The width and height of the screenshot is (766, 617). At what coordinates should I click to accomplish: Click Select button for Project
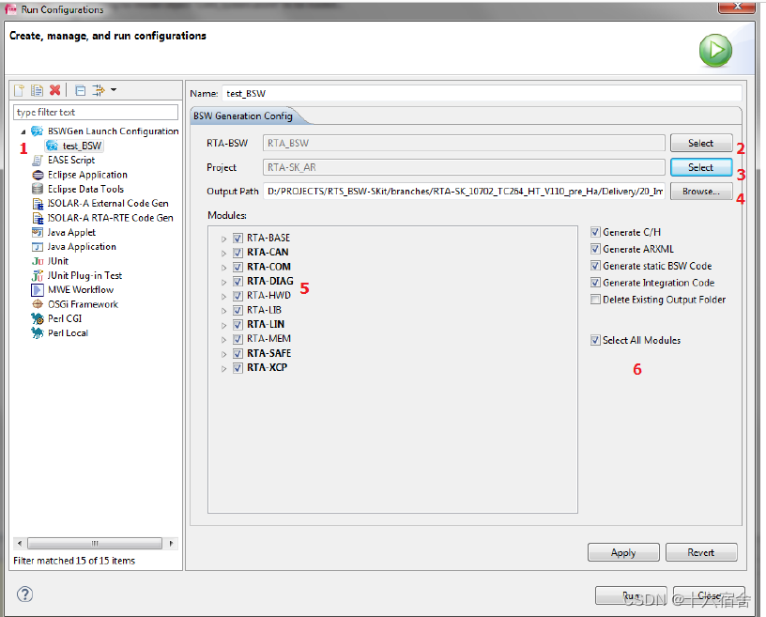coord(701,167)
